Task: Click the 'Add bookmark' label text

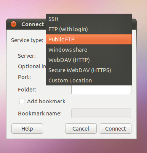Action: click(46, 101)
